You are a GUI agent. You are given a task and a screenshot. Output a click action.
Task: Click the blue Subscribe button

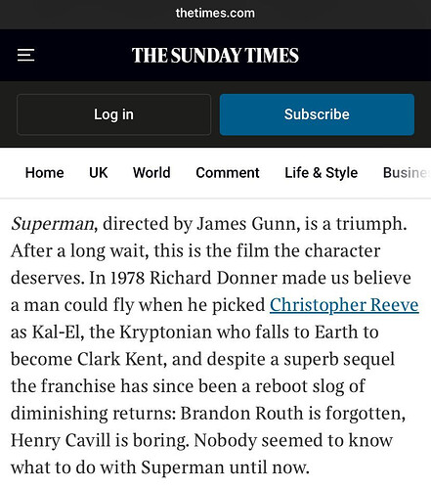point(317,114)
